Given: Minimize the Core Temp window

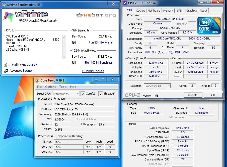Looking at the screenshot, I should 96,79.
